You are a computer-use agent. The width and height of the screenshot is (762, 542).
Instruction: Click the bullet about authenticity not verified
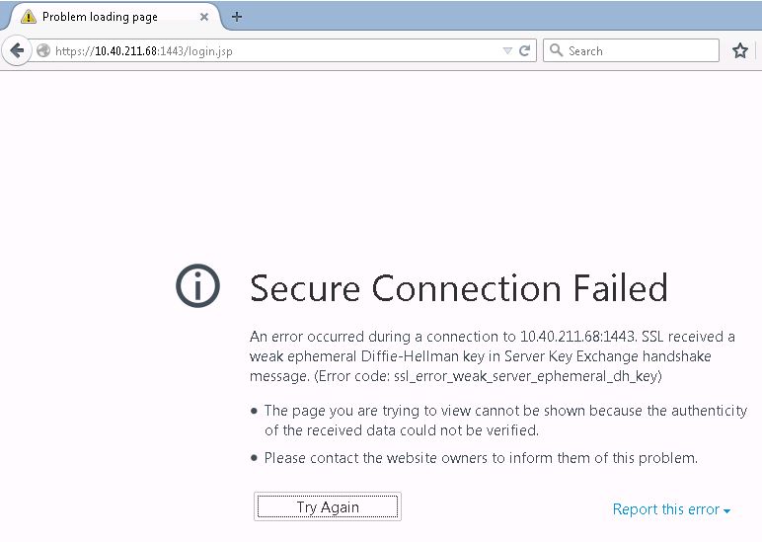[x=505, y=420]
